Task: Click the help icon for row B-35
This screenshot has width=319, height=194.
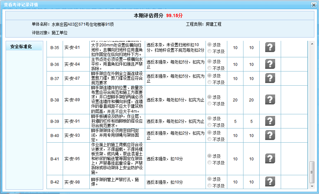Action: click(x=270, y=47)
